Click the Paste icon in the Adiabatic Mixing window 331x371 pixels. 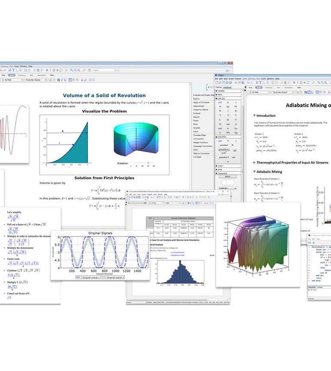click(x=243, y=83)
